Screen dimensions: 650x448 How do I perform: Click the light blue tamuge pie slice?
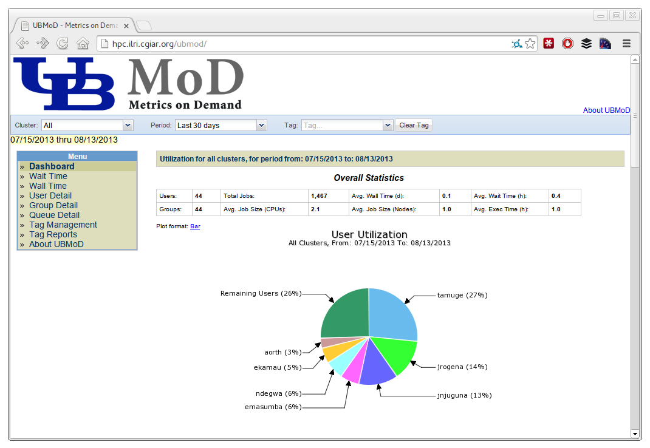point(394,315)
